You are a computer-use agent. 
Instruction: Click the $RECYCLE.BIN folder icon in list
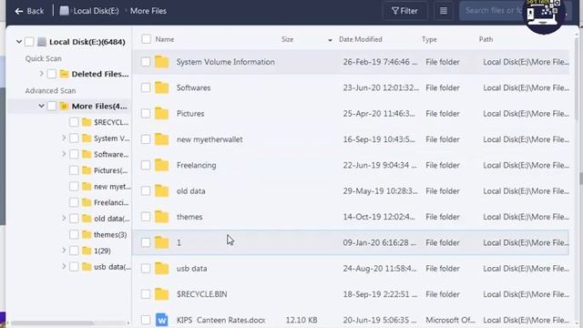[x=162, y=294]
